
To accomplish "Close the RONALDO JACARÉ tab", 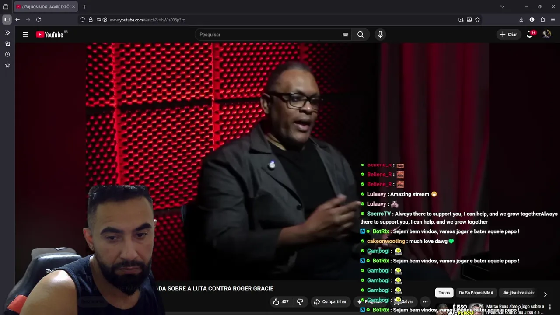I will coord(73,7).
